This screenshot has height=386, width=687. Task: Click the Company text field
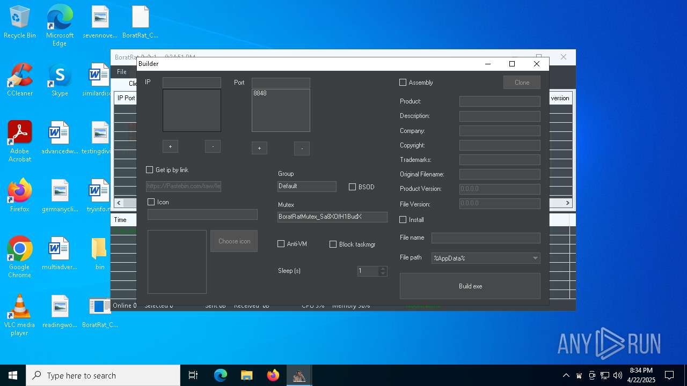[500, 131]
